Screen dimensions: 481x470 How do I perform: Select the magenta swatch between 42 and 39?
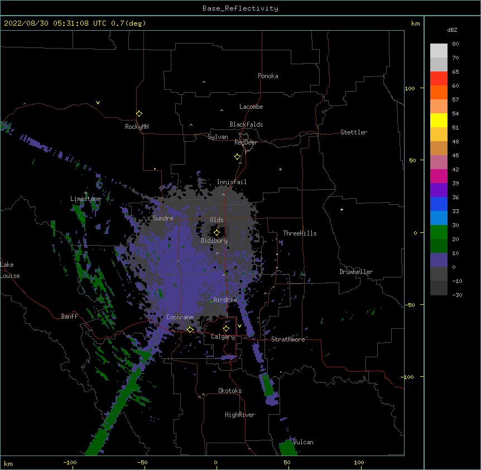pos(439,176)
